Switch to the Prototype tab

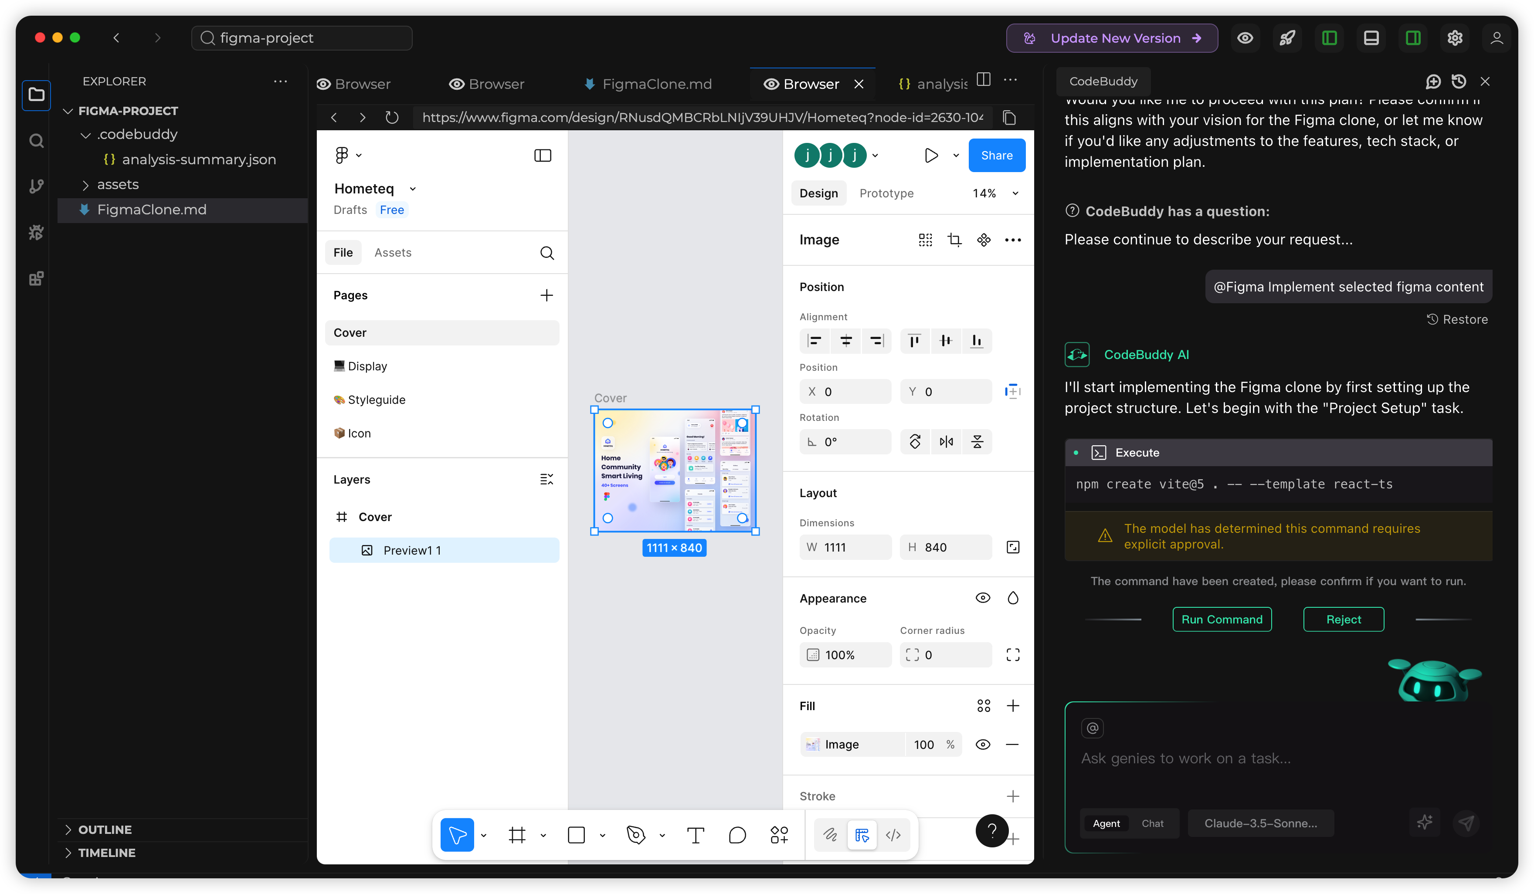[886, 193]
